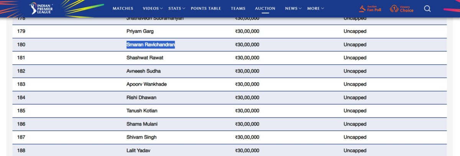The height and width of the screenshot is (156, 460).
Task: Expand the Videos dropdown menu
Action: pos(153,8)
